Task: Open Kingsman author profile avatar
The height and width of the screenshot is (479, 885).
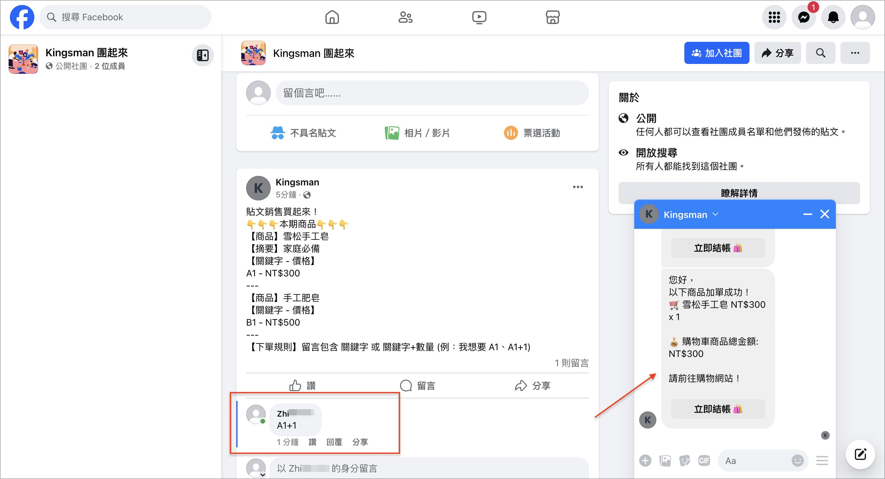Action: pos(258,188)
